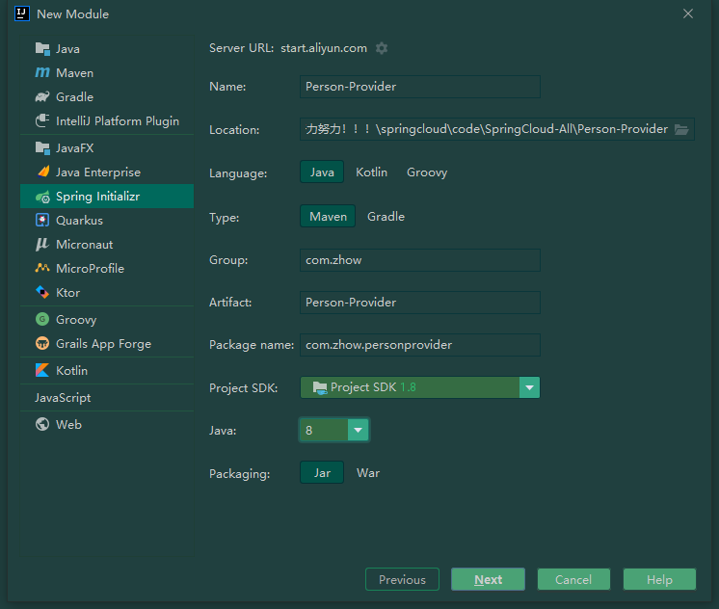
Task: Select the Grails App Forge icon
Action: (x=42, y=343)
